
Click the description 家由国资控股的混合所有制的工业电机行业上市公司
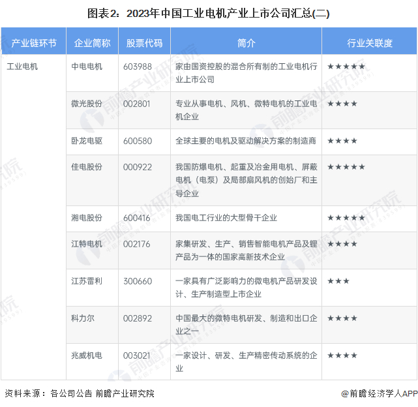[246, 73]
